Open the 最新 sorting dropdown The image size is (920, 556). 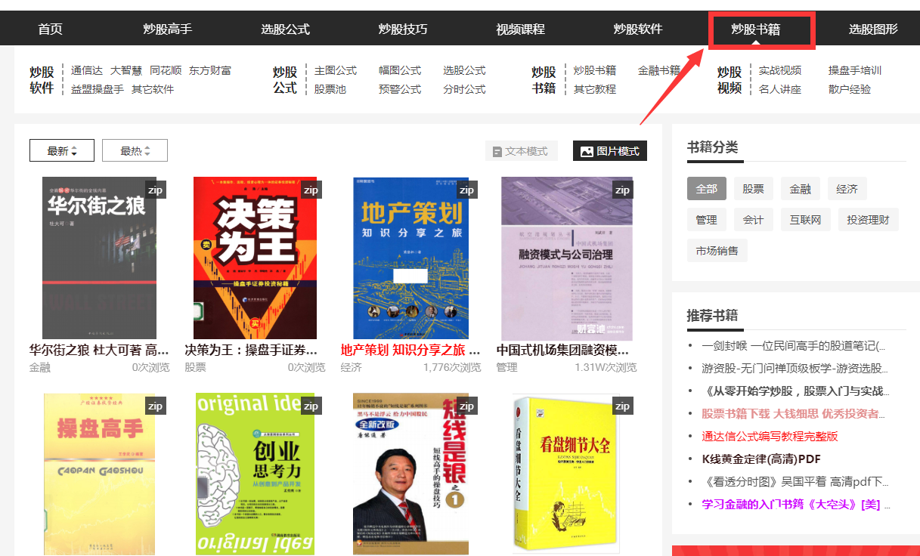[x=61, y=150]
